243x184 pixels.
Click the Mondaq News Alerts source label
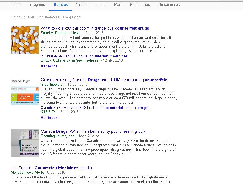click(x=27, y=173)
